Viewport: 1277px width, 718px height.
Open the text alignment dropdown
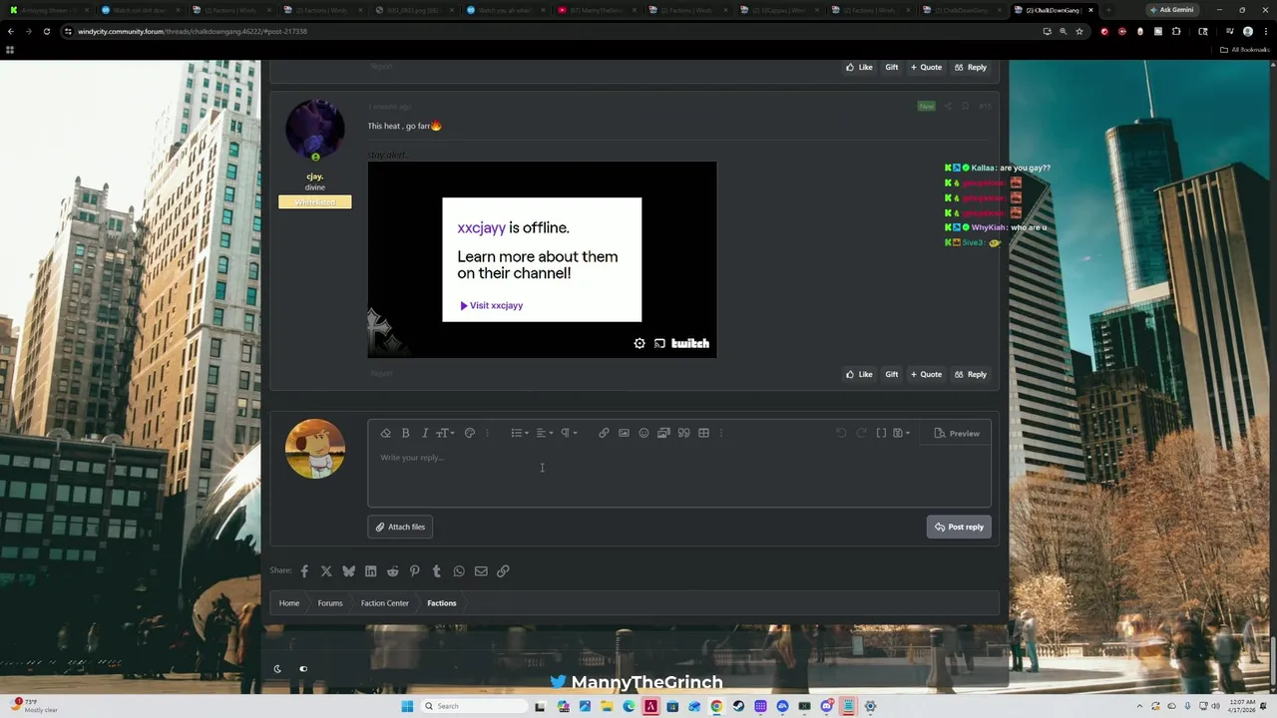(544, 433)
